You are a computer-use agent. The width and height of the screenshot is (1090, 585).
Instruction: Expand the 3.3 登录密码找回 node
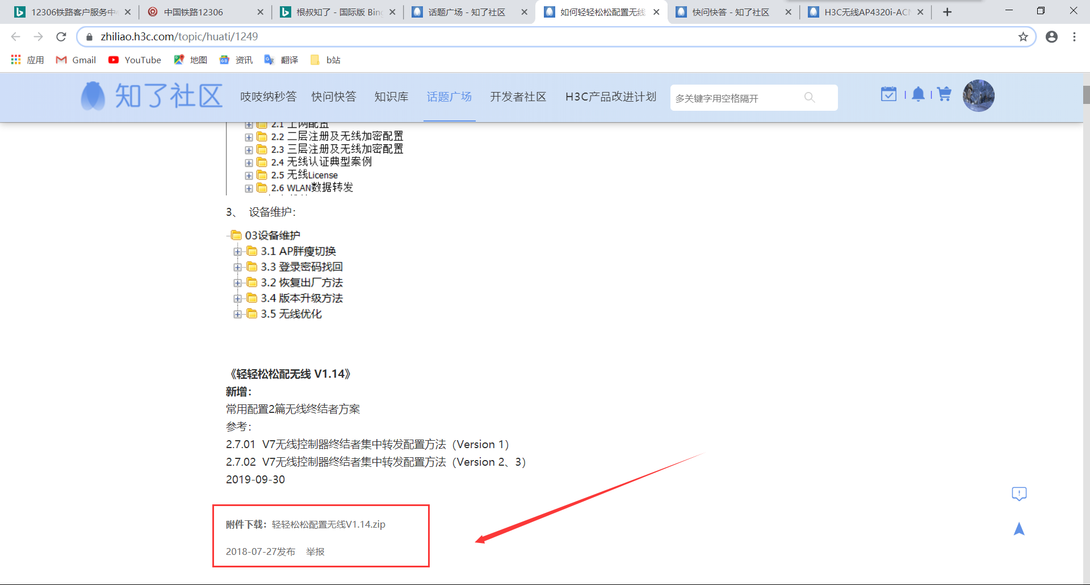[x=237, y=268]
